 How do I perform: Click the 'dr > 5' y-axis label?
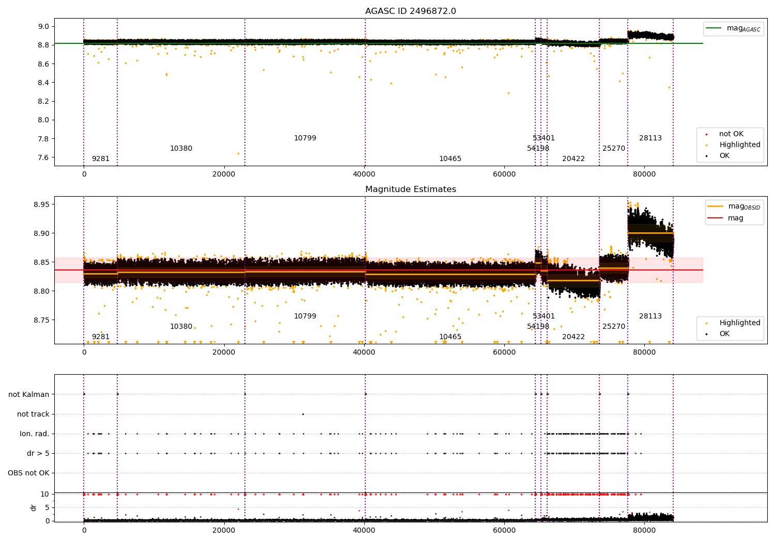(38, 453)
